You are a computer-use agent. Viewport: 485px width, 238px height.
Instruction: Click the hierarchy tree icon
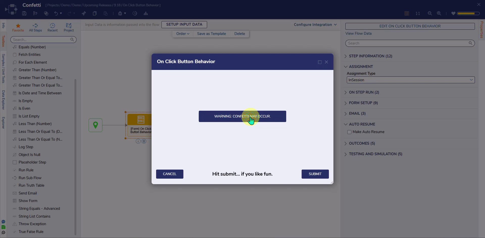(146, 13)
